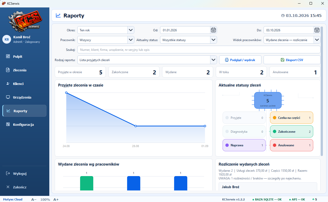
Task: Click the Czeka na części status tile
Action: pos(292,118)
